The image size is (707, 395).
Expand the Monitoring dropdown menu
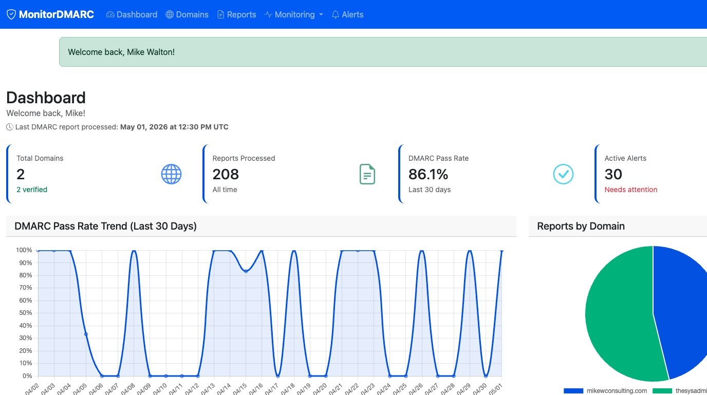click(294, 14)
